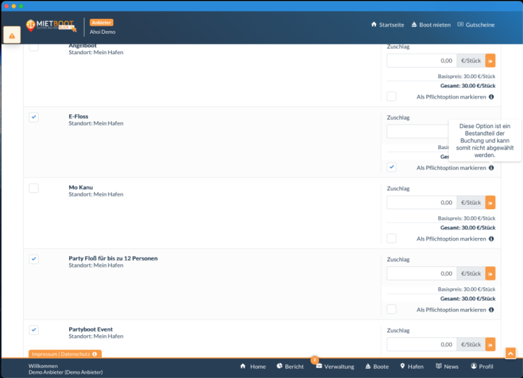This screenshot has width=523, height=378.
Task: Open the Hafen section
Action: coord(411,366)
